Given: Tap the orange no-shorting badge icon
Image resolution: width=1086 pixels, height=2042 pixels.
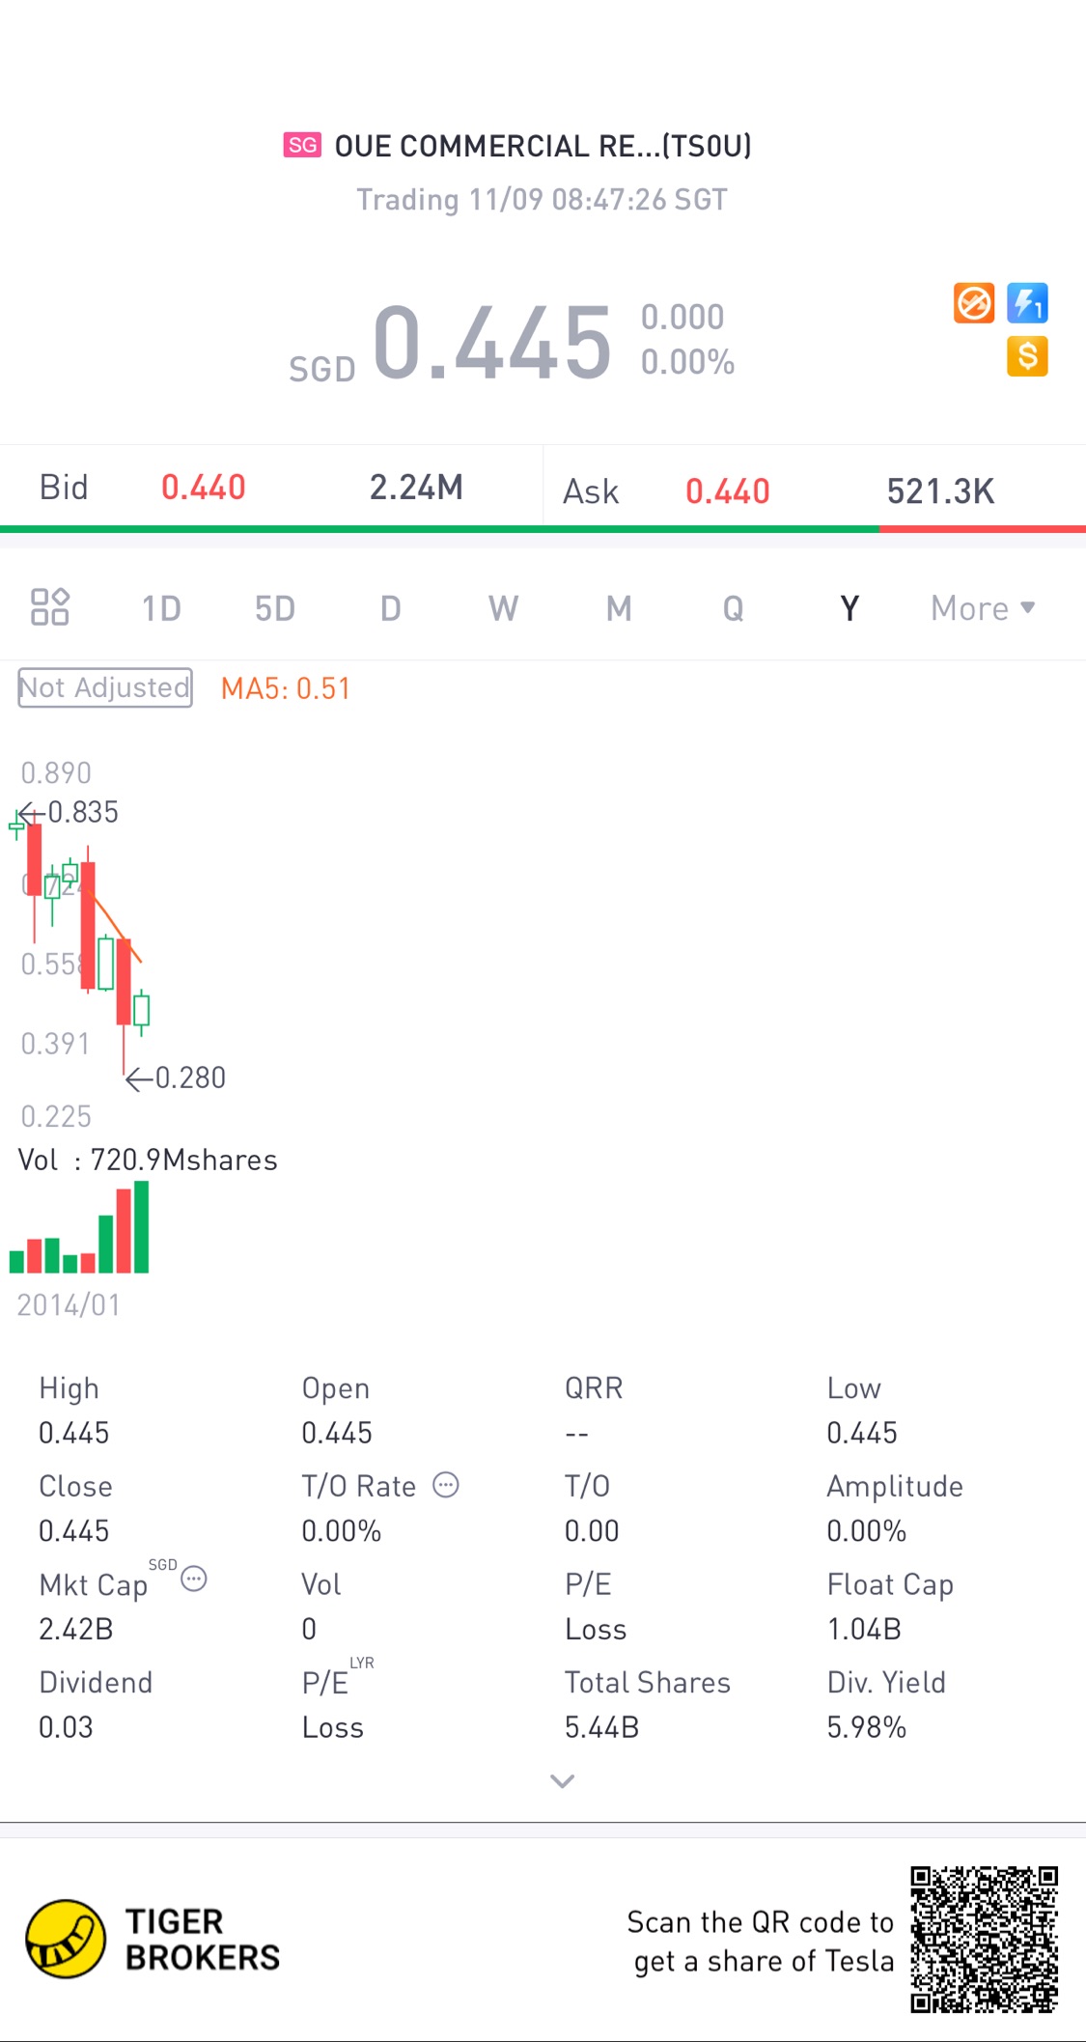Looking at the screenshot, I should pyautogui.click(x=974, y=303).
